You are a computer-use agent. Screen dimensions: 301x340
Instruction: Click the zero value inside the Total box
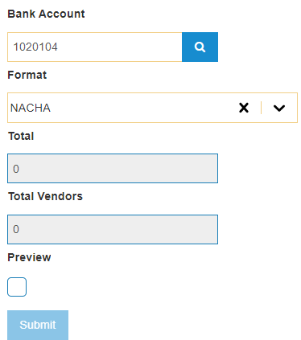16,169
